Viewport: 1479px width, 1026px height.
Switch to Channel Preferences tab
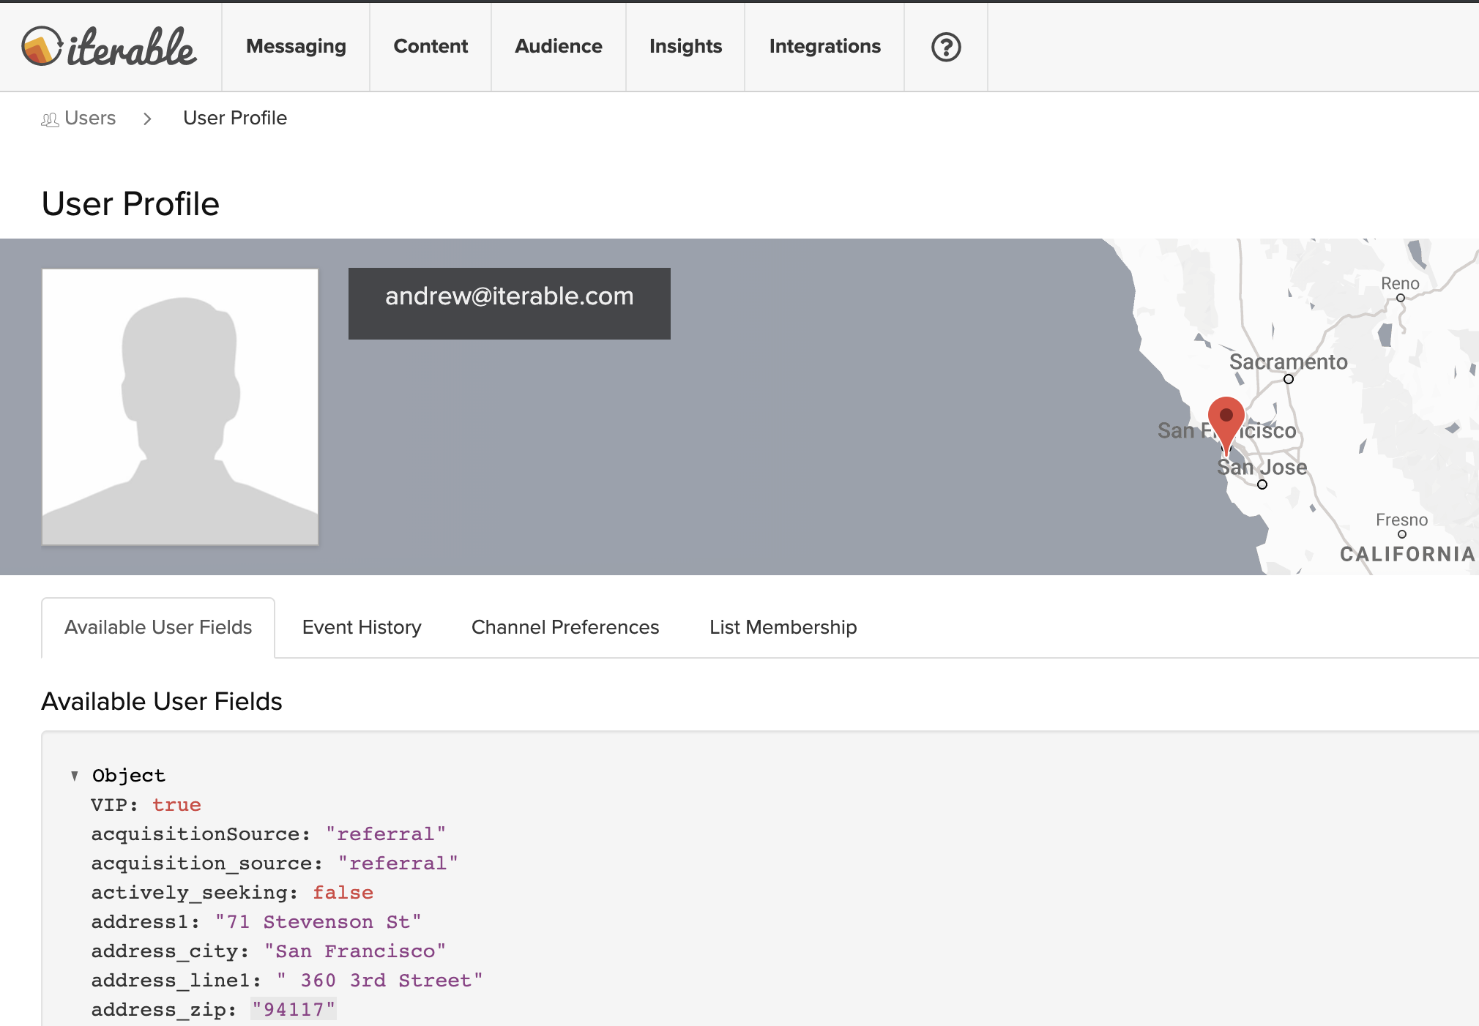[x=565, y=627]
